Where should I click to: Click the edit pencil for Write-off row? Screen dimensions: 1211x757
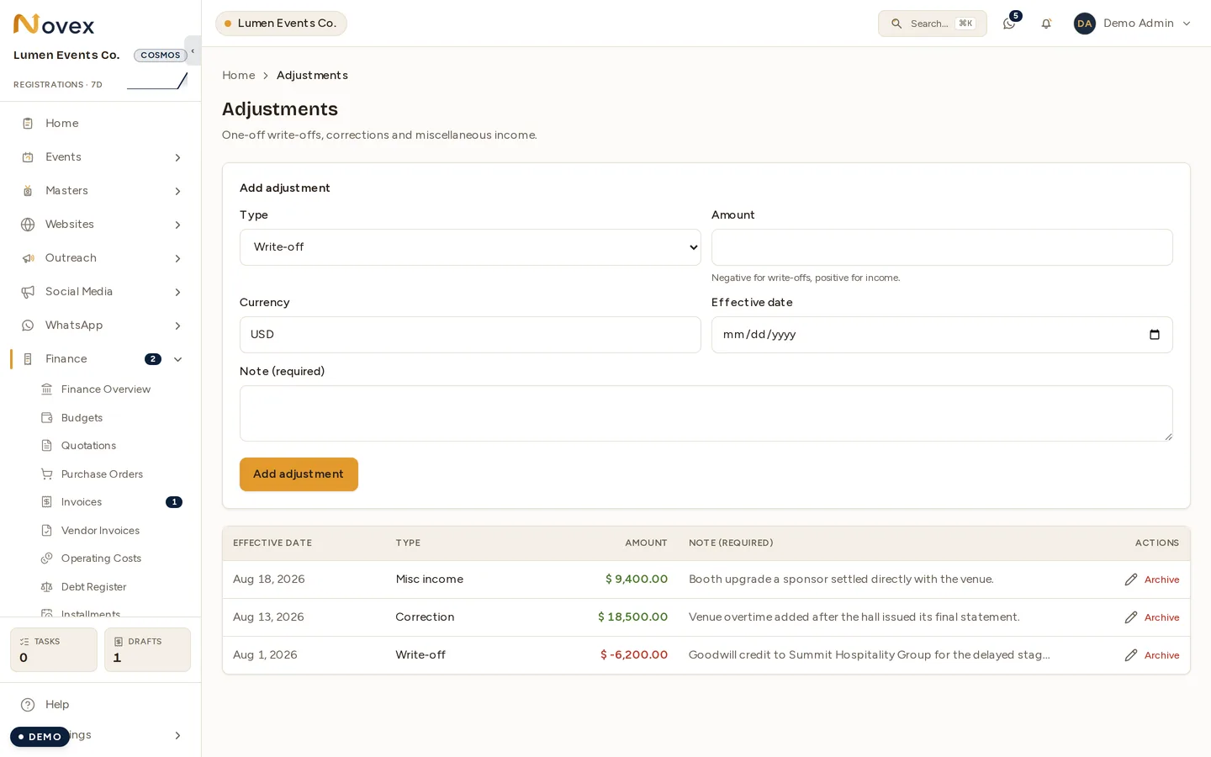click(x=1131, y=655)
